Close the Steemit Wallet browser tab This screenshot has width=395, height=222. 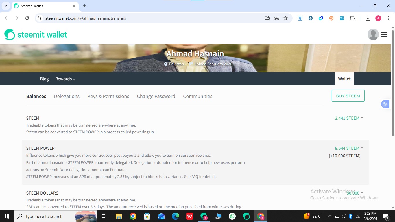click(x=74, y=6)
